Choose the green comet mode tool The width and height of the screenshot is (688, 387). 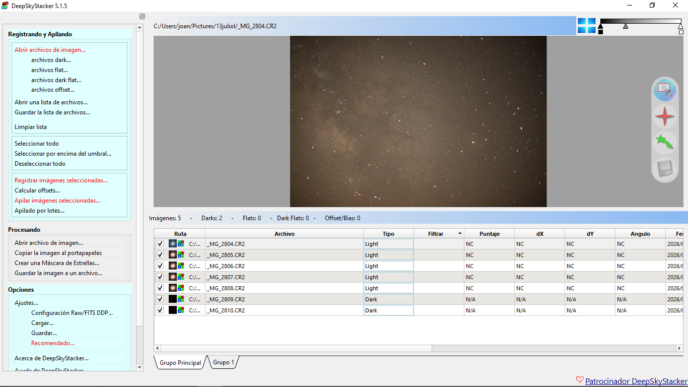665,143
